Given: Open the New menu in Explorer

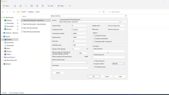Looking at the screenshot, I should coord(6,6).
